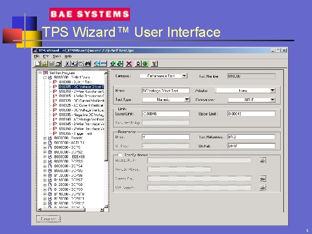Click the New file toolbar icon
Screen dimensions: 312x234
click(38, 64)
